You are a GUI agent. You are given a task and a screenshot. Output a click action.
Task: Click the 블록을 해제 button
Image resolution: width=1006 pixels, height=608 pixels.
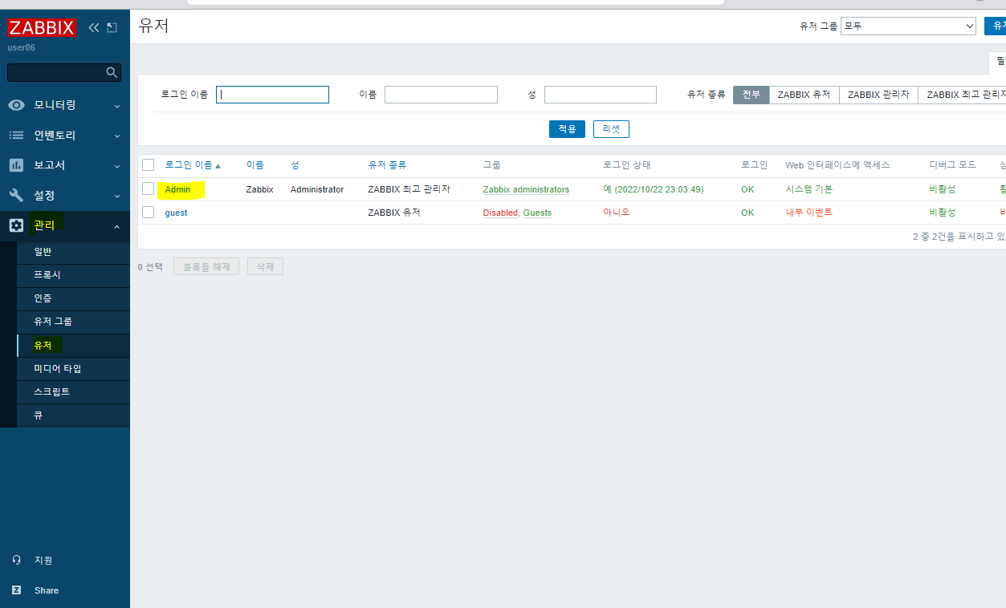(x=206, y=267)
